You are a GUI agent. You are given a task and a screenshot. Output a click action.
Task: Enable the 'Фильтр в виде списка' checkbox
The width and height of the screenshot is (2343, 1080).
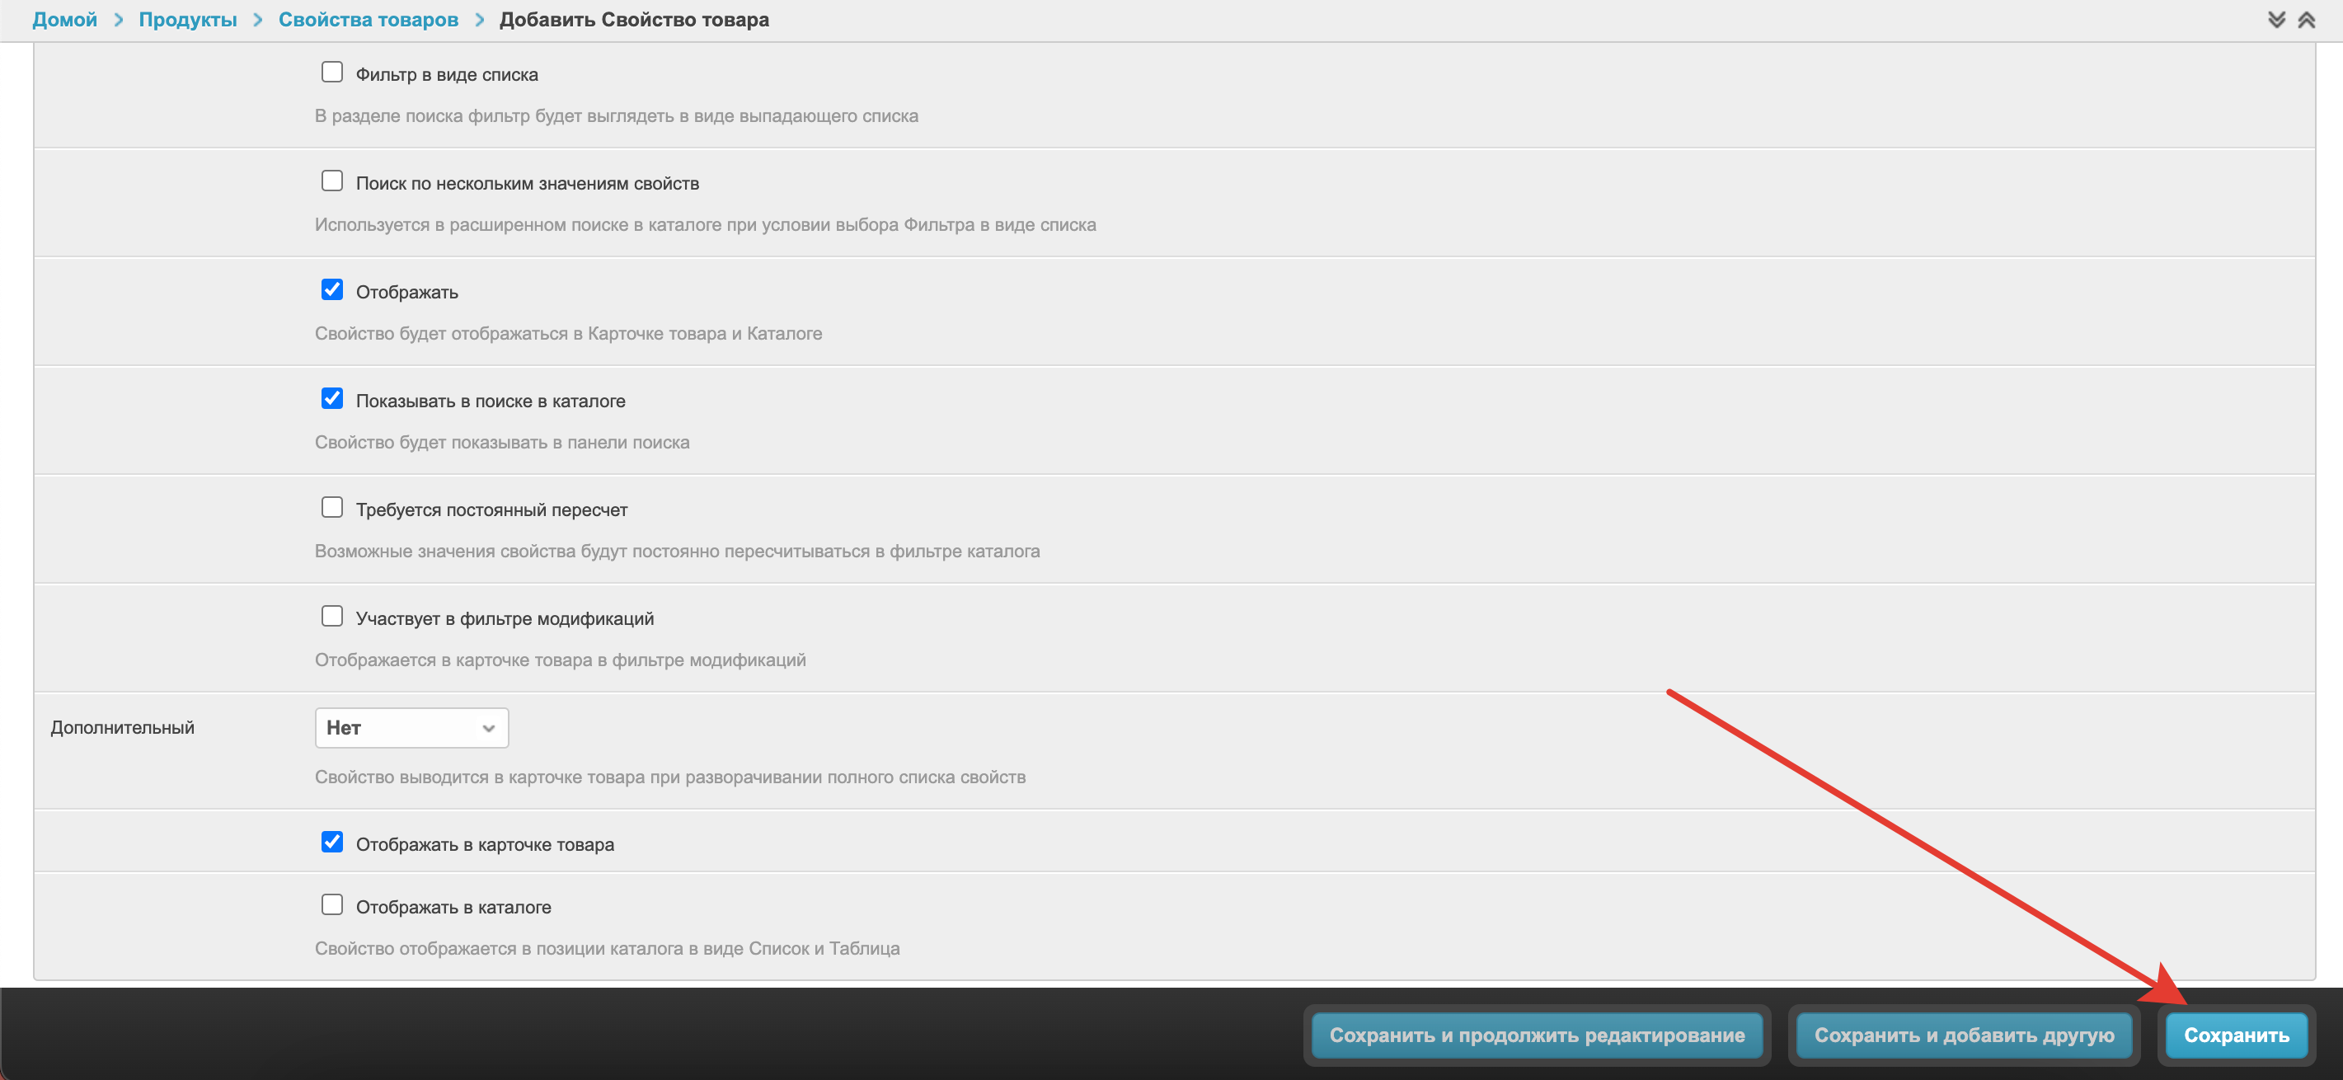332,72
